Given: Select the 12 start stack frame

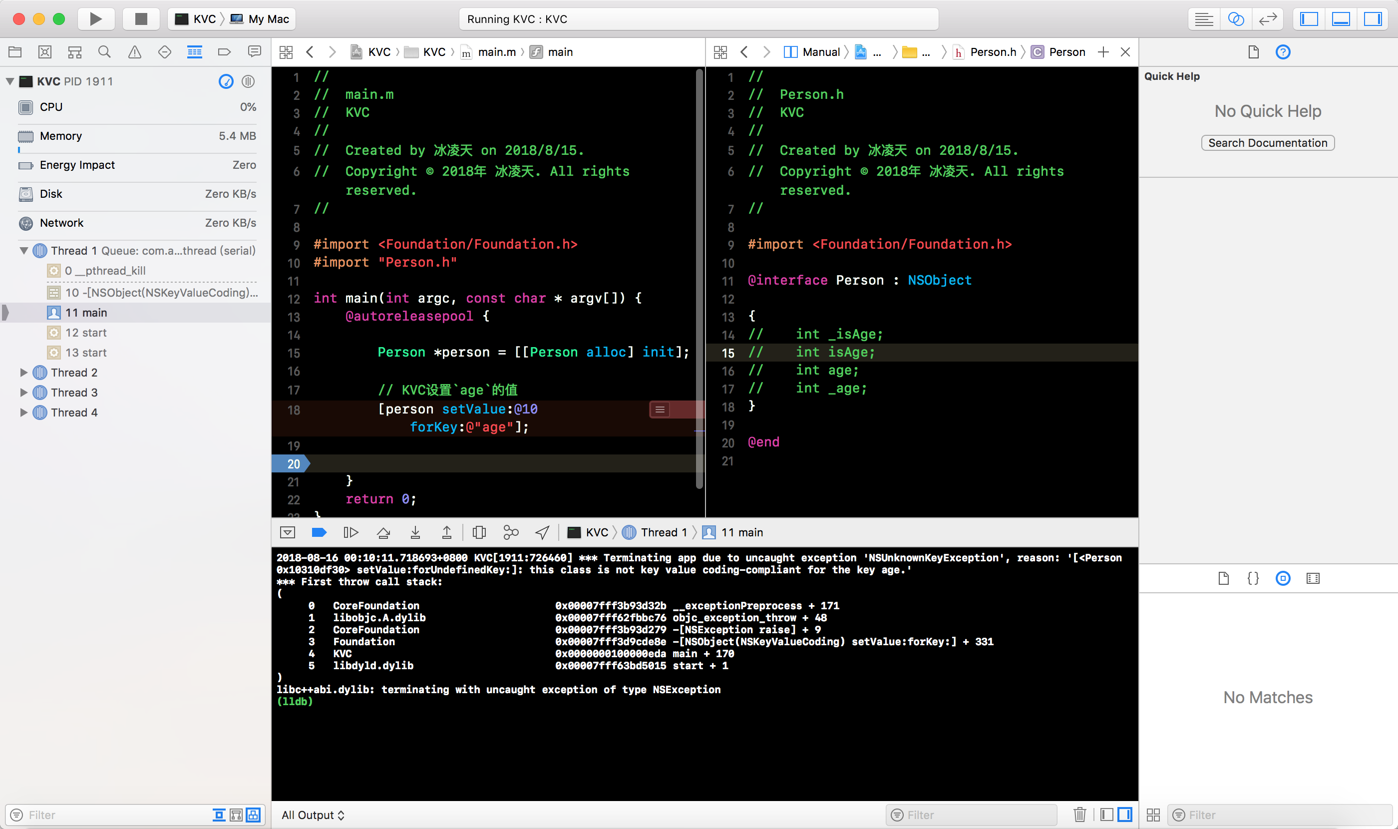Looking at the screenshot, I should pos(86,333).
